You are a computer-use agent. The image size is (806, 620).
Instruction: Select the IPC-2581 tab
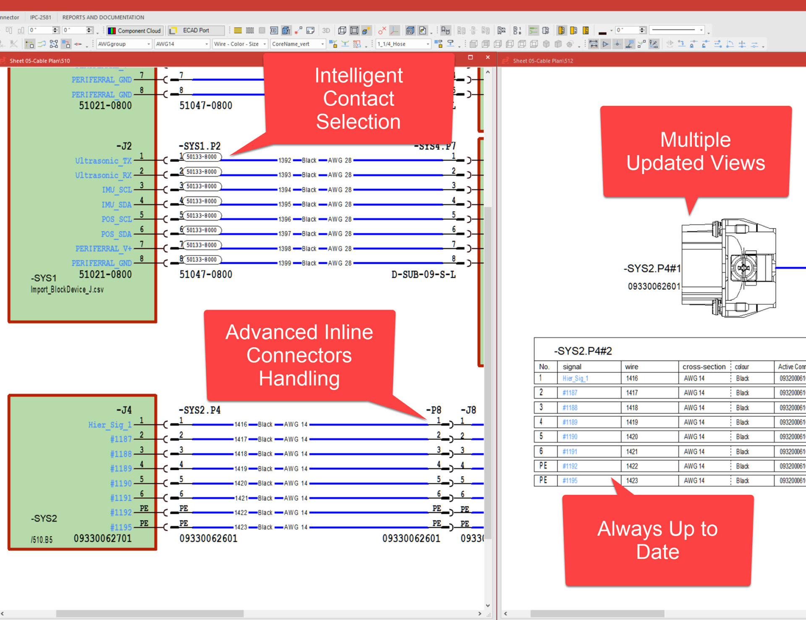point(40,17)
